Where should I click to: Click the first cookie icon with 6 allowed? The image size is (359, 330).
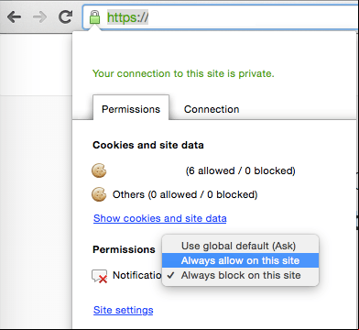click(x=99, y=170)
